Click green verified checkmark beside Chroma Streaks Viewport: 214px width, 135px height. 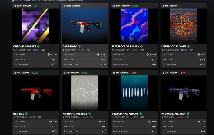coord(38,47)
